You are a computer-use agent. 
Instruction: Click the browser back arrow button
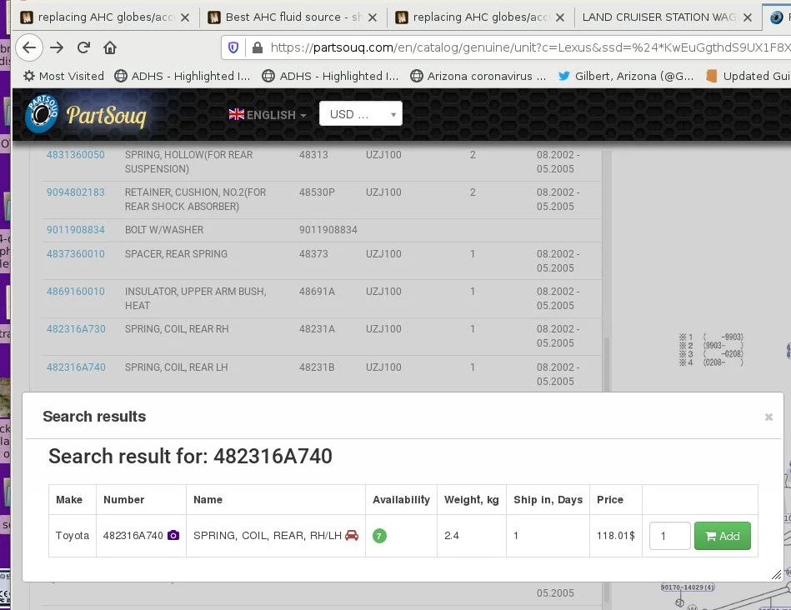click(29, 47)
